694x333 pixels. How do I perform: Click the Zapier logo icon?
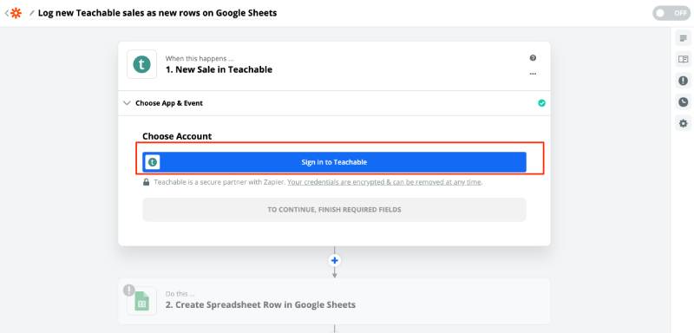(16, 13)
